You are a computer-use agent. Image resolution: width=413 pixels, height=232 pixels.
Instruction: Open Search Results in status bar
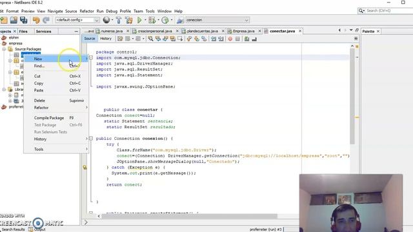click(x=13, y=229)
